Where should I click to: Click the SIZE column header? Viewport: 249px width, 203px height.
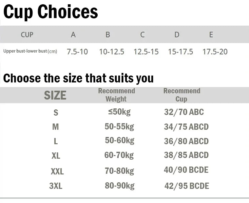coord(55,95)
